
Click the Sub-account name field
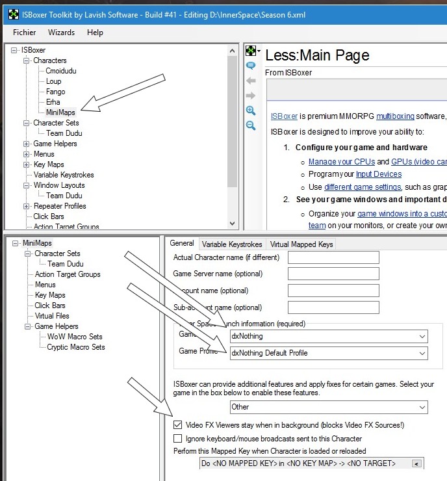click(x=333, y=307)
